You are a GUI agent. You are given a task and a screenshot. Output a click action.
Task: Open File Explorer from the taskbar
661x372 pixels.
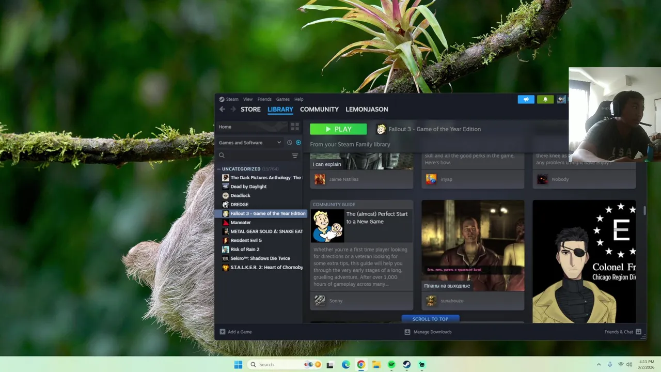[376, 365]
